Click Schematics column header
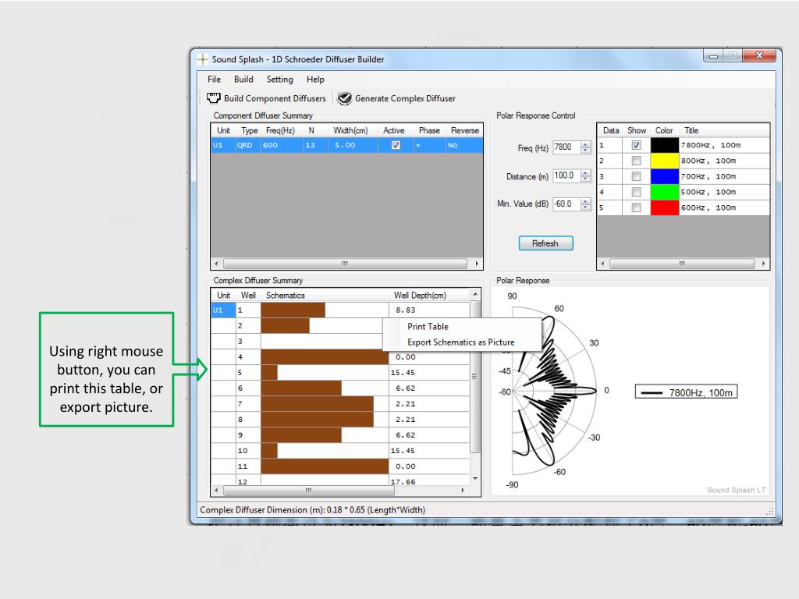The image size is (799, 599). tap(325, 296)
